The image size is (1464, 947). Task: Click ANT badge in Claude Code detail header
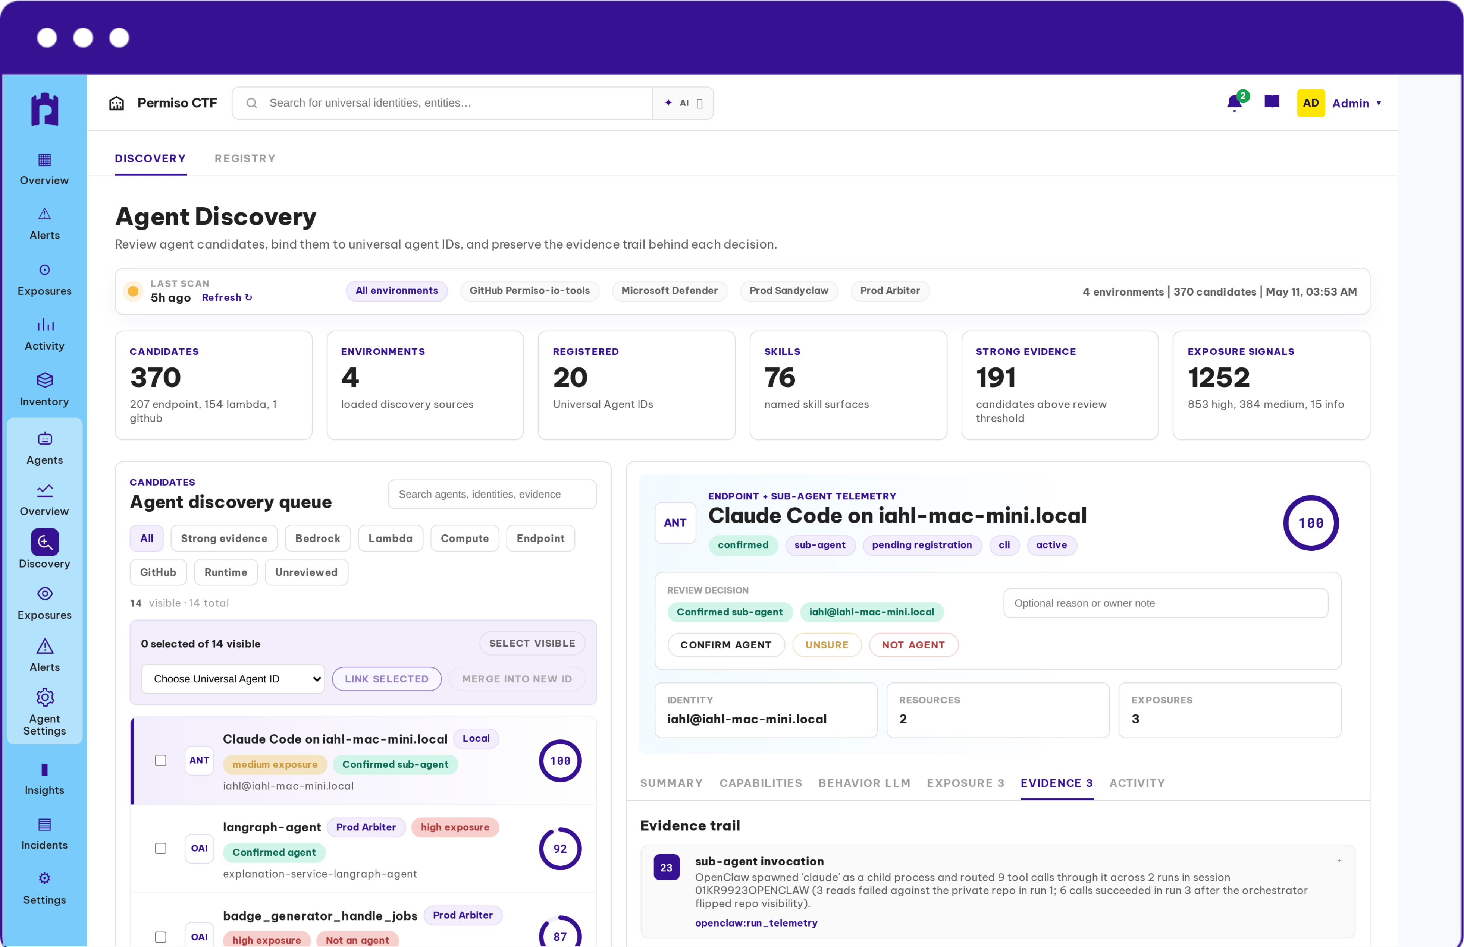click(675, 523)
